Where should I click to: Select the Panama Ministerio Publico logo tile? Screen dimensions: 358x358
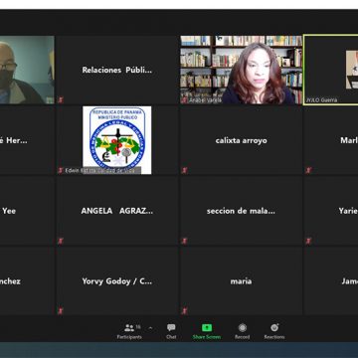tap(117, 140)
